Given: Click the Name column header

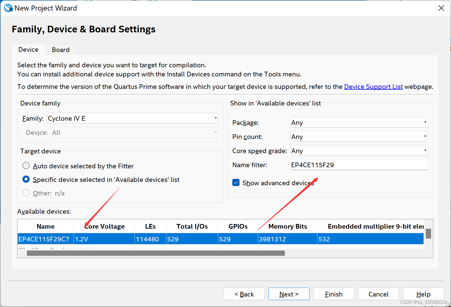Looking at the screenshot, I should pos(46,226).
